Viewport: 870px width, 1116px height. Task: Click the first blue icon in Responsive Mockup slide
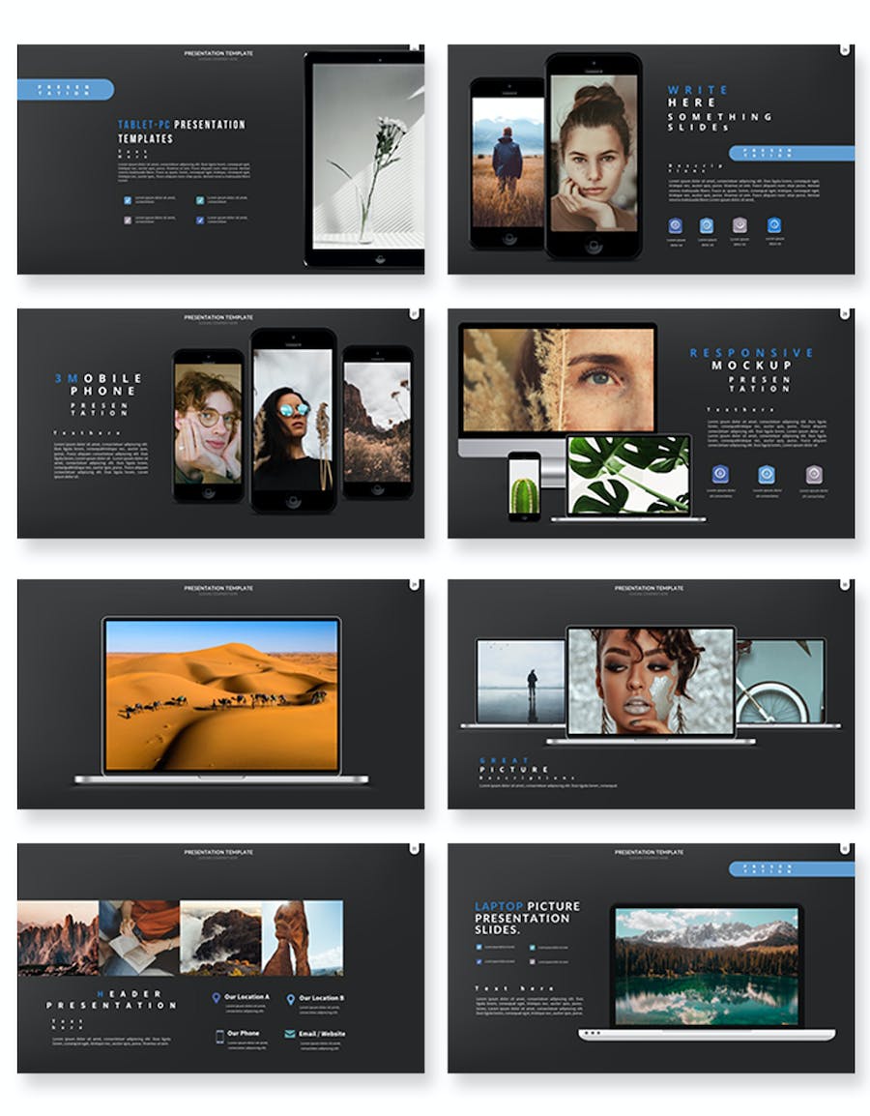(x=720, y=474)
